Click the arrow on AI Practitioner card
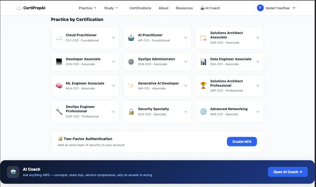This screenshot has height=187, width=316. (185, 38)
